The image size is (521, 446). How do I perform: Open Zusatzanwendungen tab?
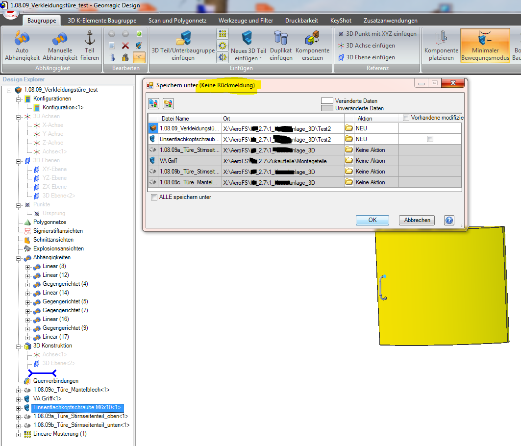pyautogui.click(x=391, y=21)
